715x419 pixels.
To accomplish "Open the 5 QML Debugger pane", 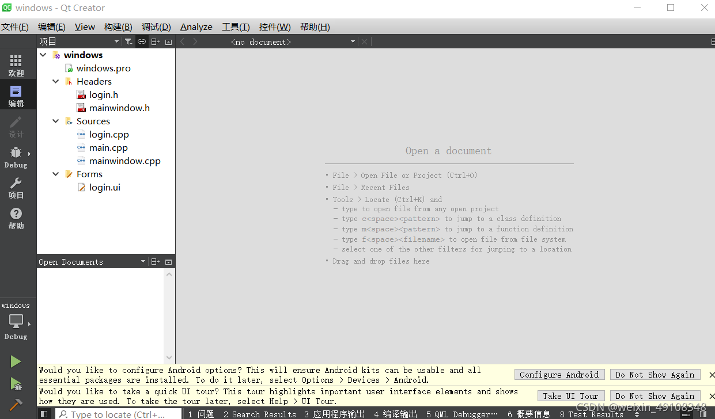I will (x=462, y=414).
